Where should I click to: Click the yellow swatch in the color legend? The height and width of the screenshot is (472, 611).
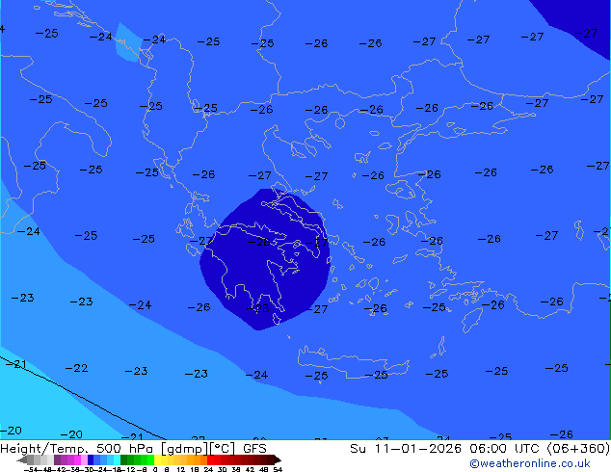(x=157, y=459)
